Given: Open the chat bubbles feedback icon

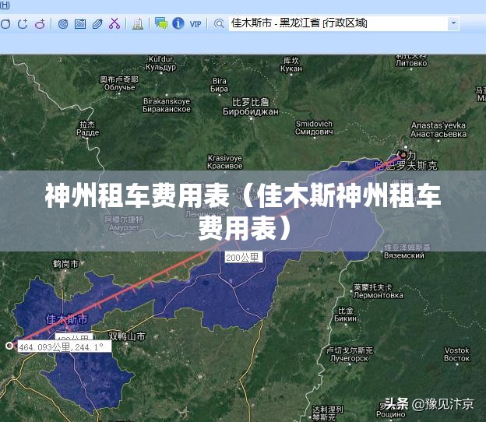Looking at the screenshot, I should (x=161, y=23).
